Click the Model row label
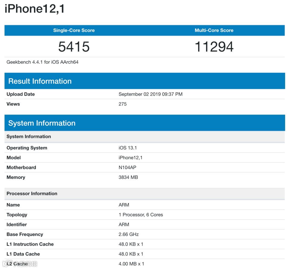Viewport: 287px width, 269px height. click(14, 158)
